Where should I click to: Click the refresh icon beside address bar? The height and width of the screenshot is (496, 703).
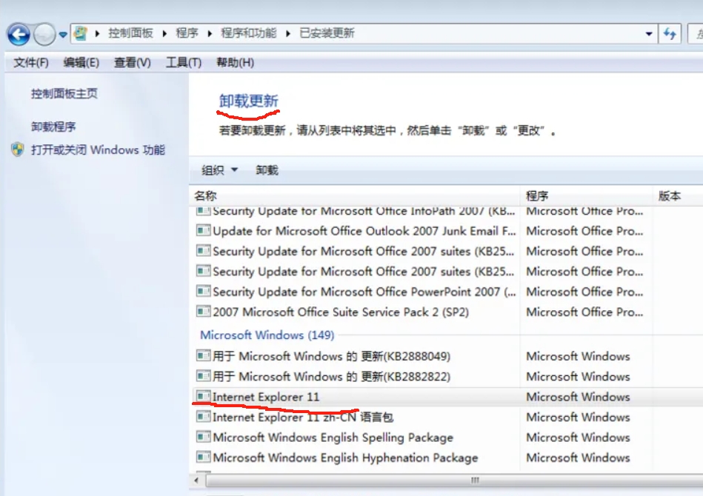[x=670, y=33]
